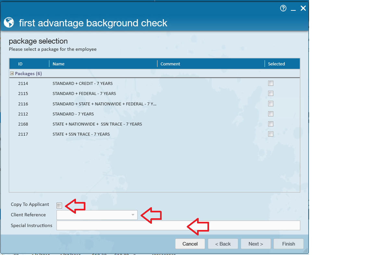
Task: Select package 2114 Standard + Credit checkbox
Action: tap(271, 83)
